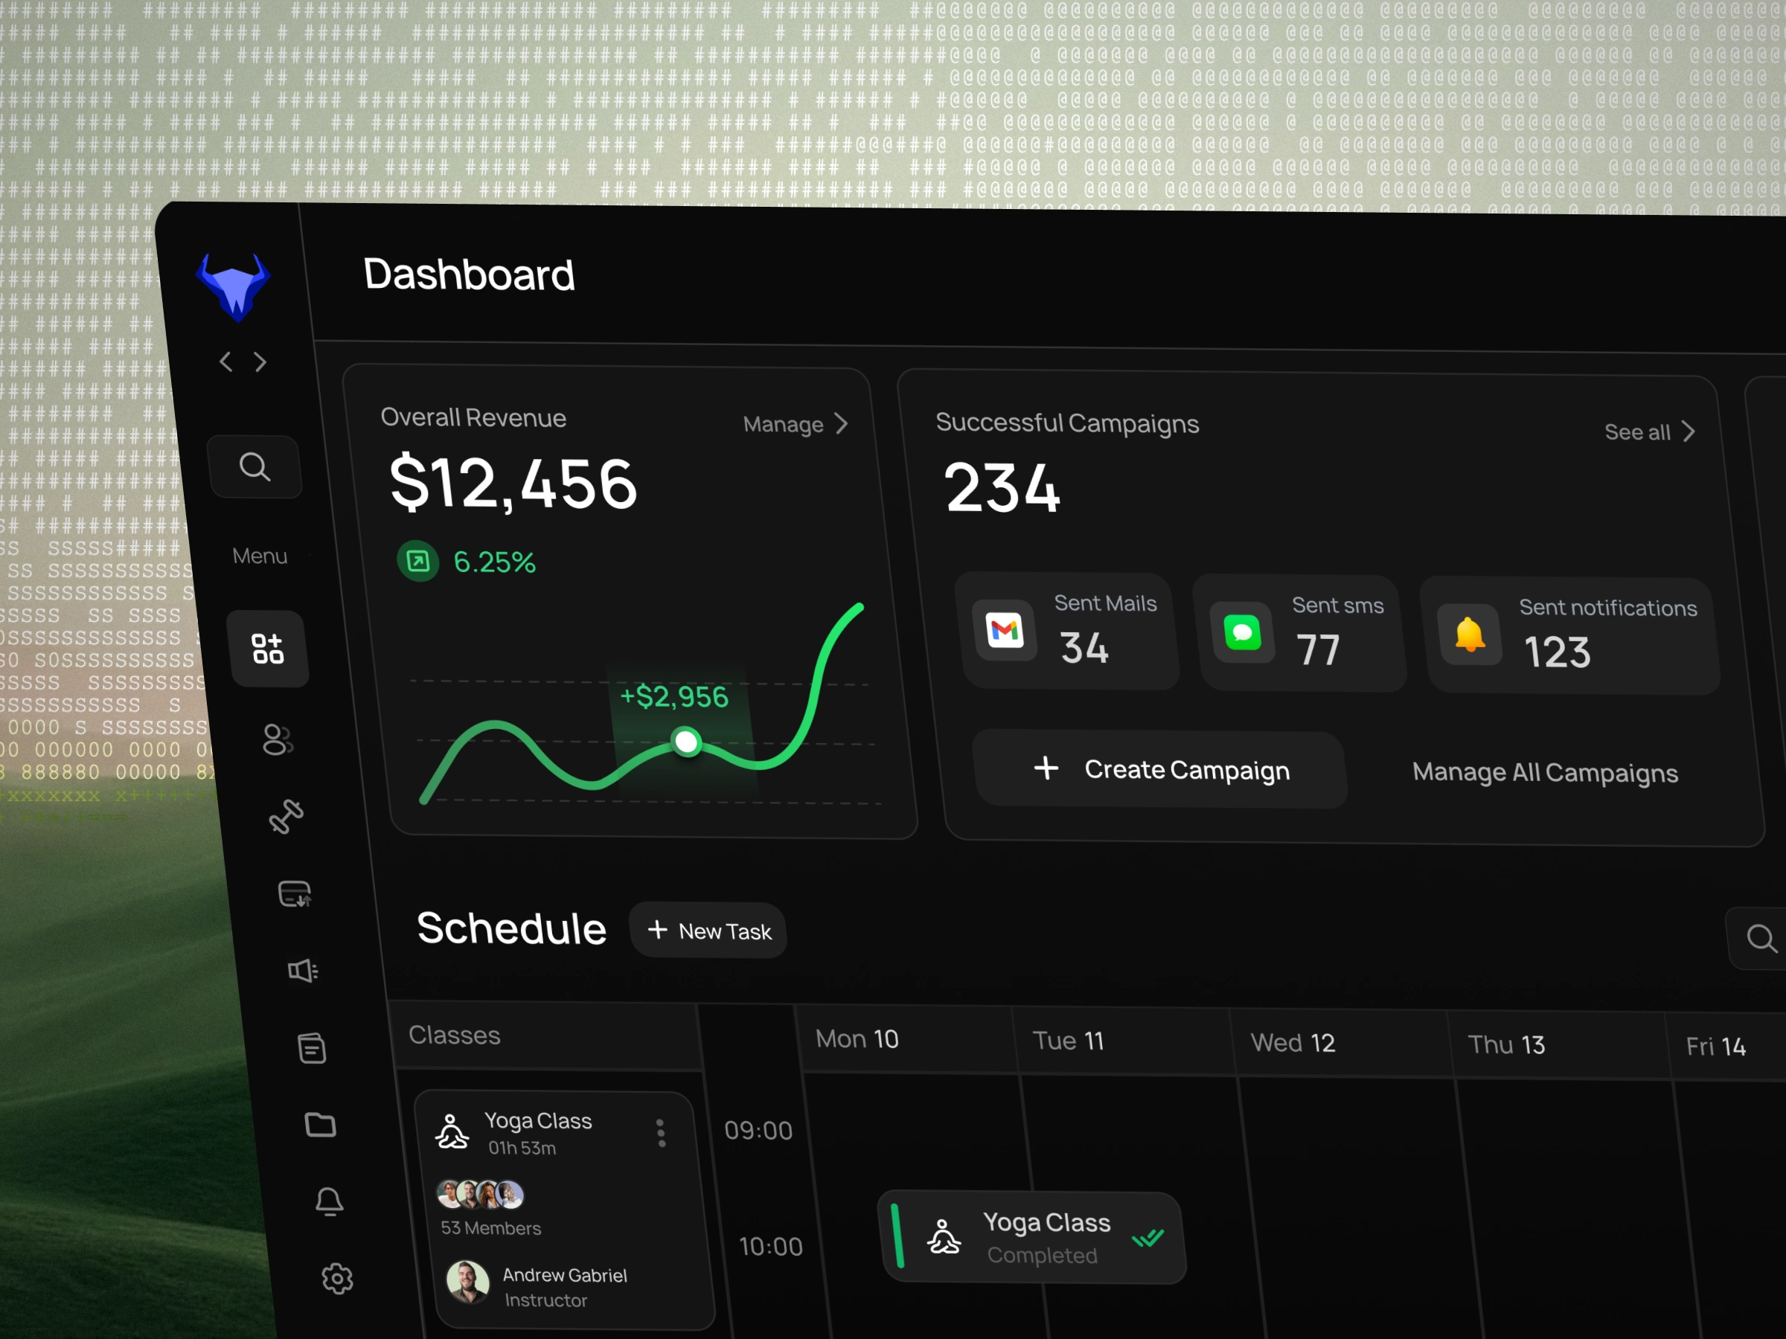
Task: Click the yoga icon in Classes card
Action: pyautogui.click(x=452, y=1131)
